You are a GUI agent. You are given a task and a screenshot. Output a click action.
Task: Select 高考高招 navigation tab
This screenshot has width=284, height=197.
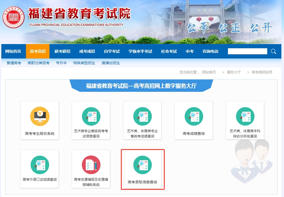38,51
